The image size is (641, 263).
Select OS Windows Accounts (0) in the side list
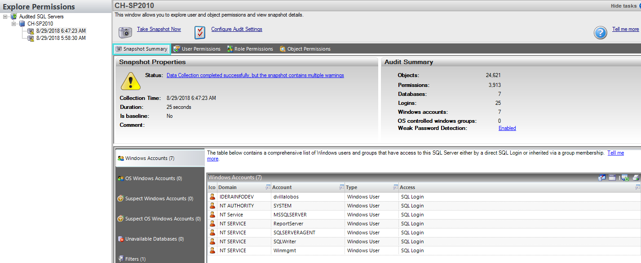point(160,178)
